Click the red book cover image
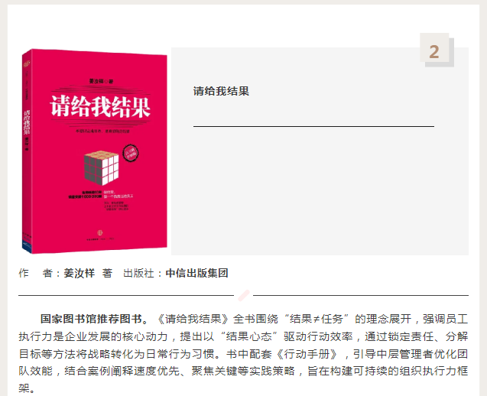The height and width of the screenshot is (396, 487). (95, 151)
